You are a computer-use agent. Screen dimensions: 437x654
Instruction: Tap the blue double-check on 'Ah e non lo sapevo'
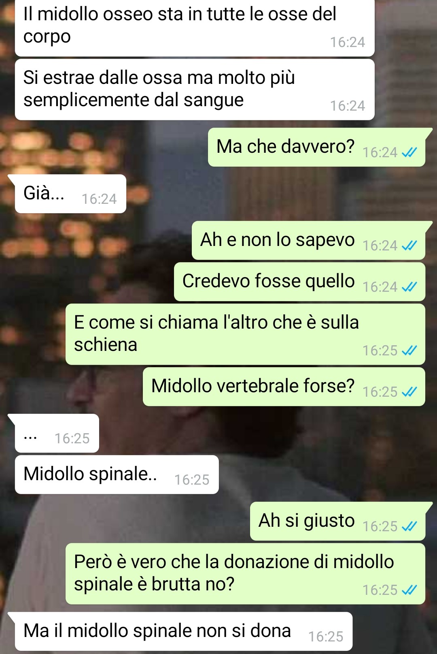(x=409, y=246)
